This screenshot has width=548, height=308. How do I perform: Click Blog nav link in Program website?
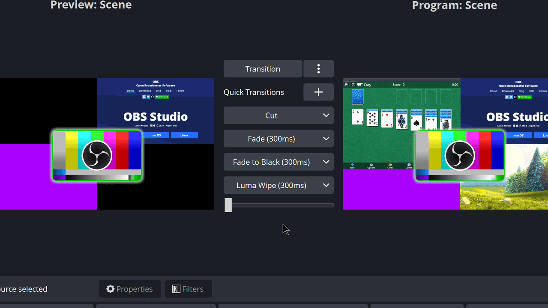click(x=521, y=91)
